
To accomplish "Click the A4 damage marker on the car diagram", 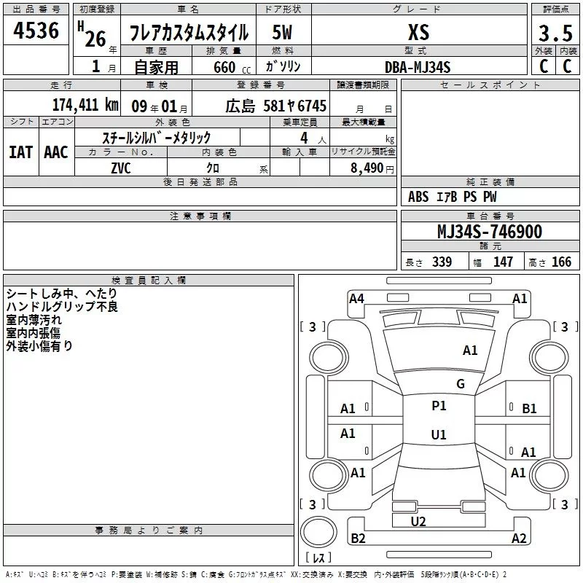I will coord(356,298).
